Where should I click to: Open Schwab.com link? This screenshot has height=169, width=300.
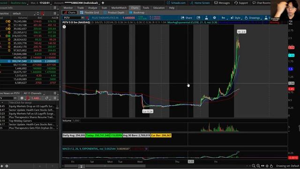pos(176,3)
